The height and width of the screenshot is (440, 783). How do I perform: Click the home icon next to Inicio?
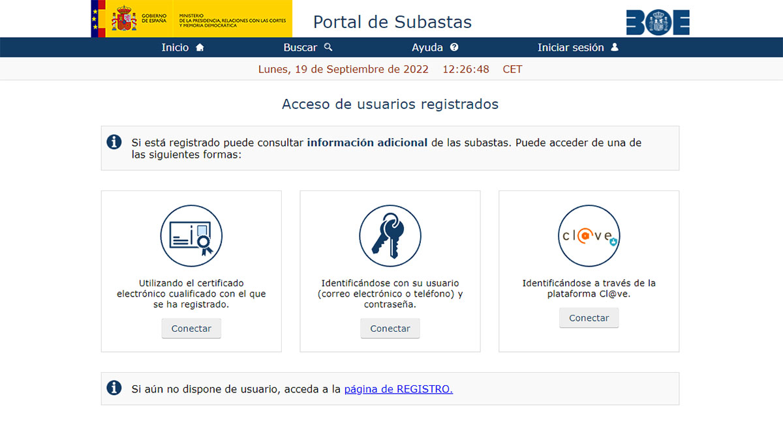click(200, 47)
